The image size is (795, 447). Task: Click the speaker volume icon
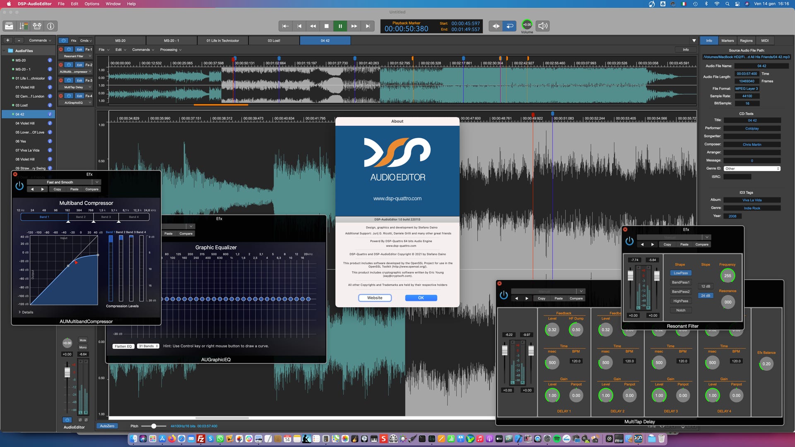pyautogui.click(x=542, y=26)
